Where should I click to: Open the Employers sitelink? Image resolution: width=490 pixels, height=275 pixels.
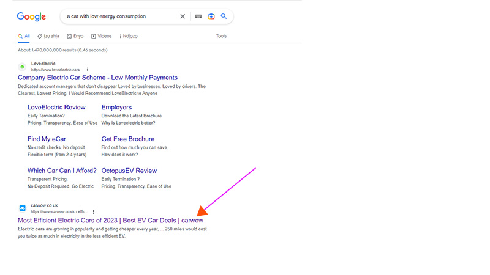(x=116, y=108)
